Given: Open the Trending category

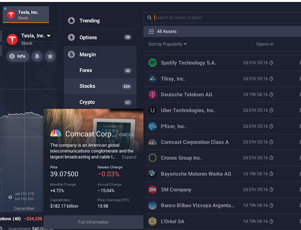Looking at the screenshot, I should [x=100, y=21].
